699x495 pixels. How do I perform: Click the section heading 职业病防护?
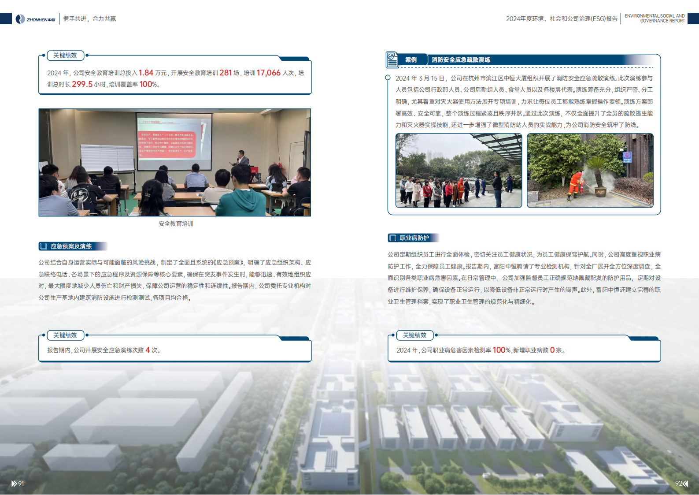pyautogui.click(x=414, y=238)
